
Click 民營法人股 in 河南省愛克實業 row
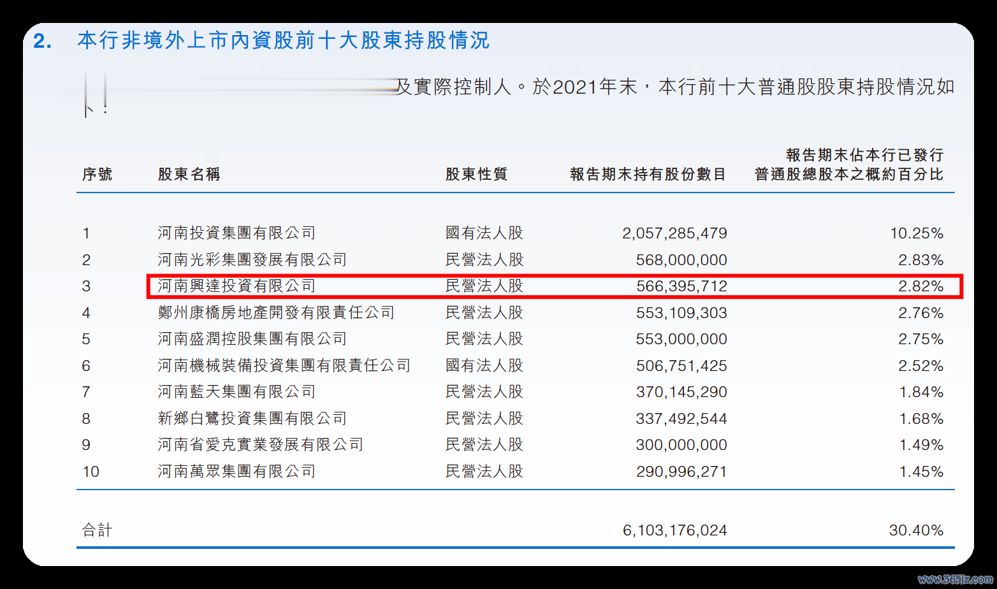click(484, 445)
